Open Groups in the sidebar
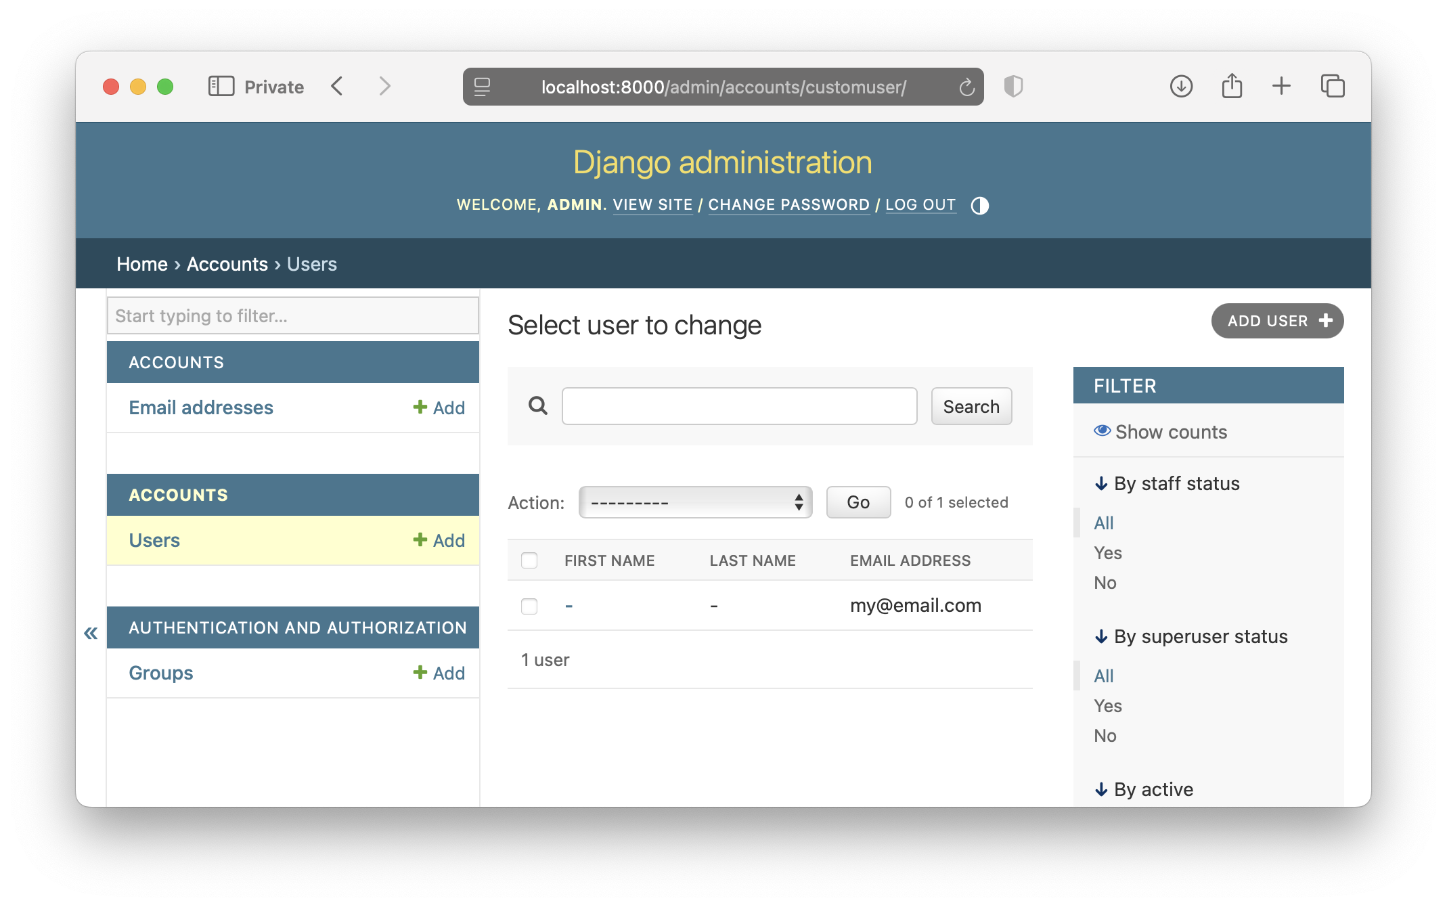 point(161,673)
